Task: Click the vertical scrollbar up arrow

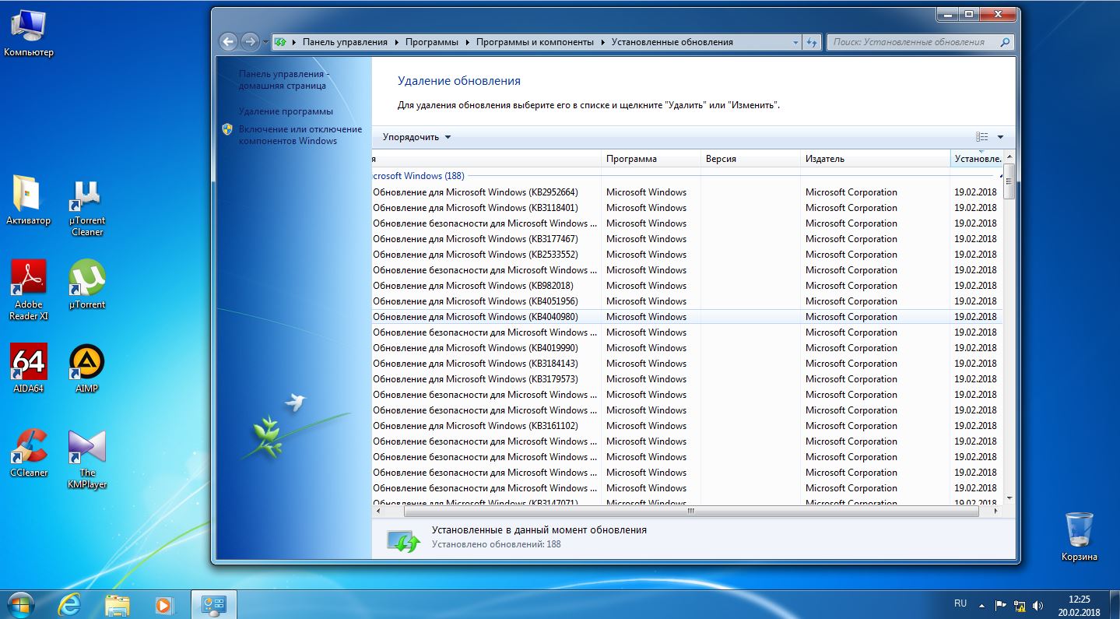Action: pyautogui.click(x=1009, y=157)
